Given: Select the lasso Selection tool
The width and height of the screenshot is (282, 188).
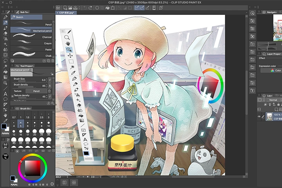Looking at the screenshot, I should pyautogui.click(x=5, y=61).
